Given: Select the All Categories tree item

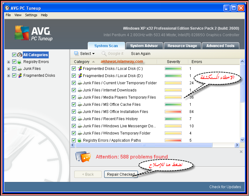Looking at the screenshot, I should tap(36, 55).
